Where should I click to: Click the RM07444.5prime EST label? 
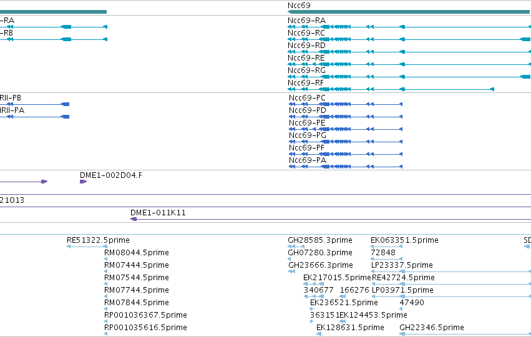pos(137,265)
